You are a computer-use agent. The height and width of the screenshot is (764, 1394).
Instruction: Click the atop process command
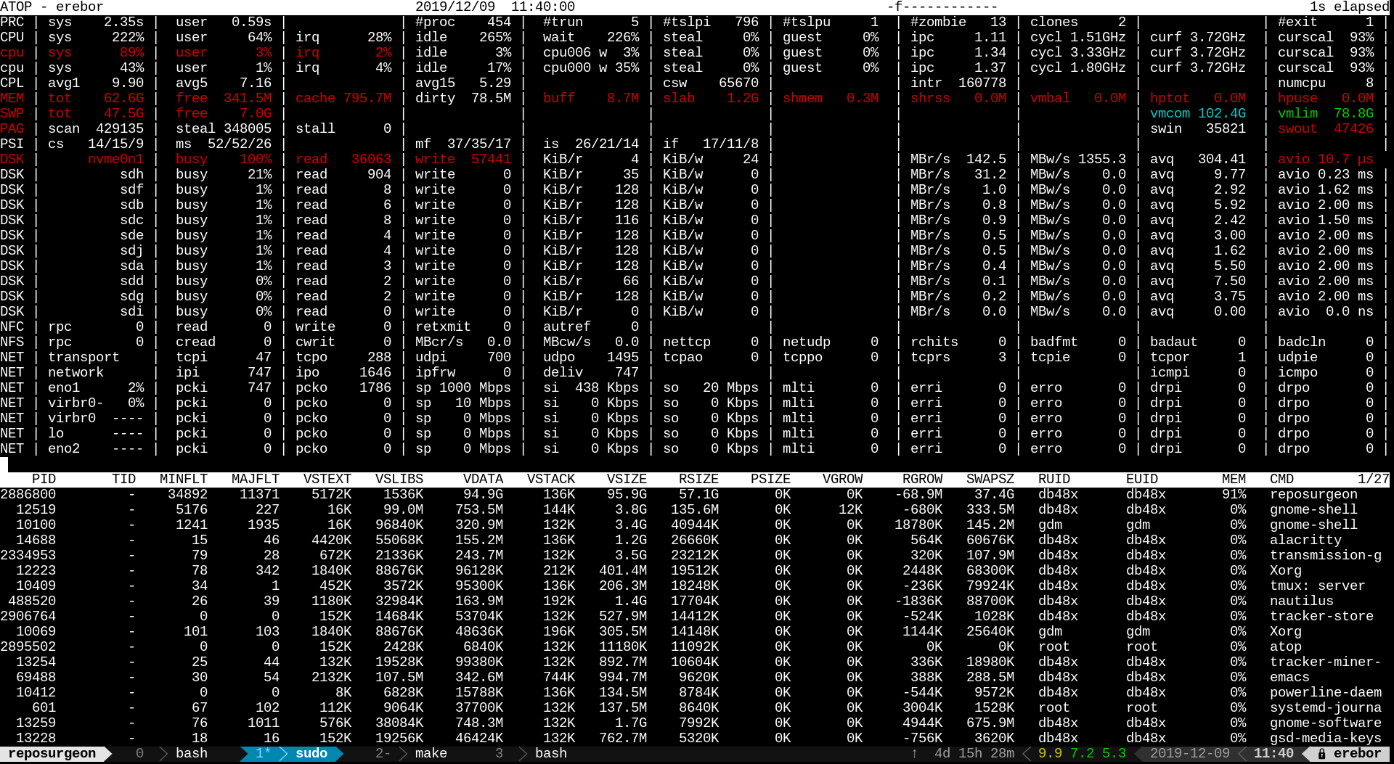pos(1286,647)
